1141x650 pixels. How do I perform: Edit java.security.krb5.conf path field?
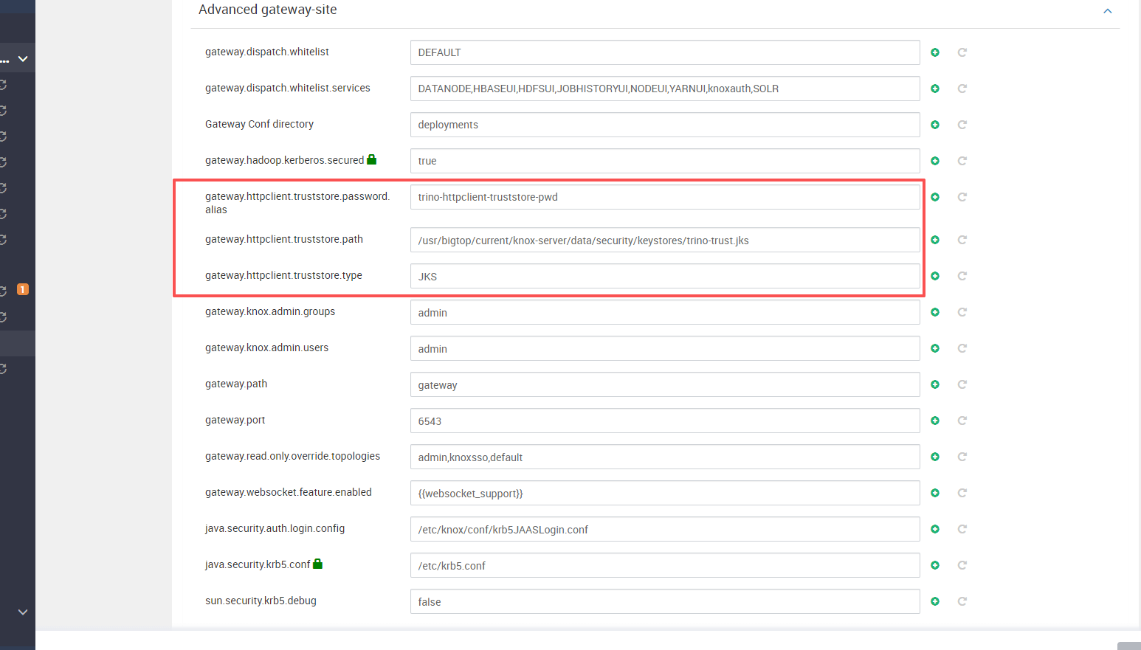coord(665,565)
